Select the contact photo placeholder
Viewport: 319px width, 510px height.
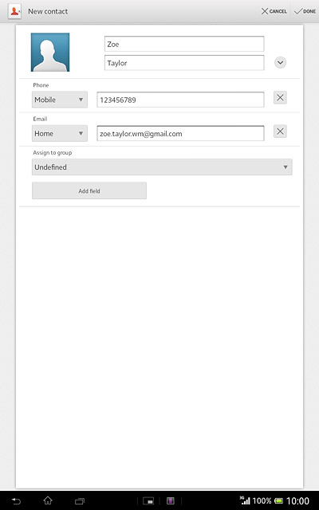pyautogui.click(x=50, y=53)
